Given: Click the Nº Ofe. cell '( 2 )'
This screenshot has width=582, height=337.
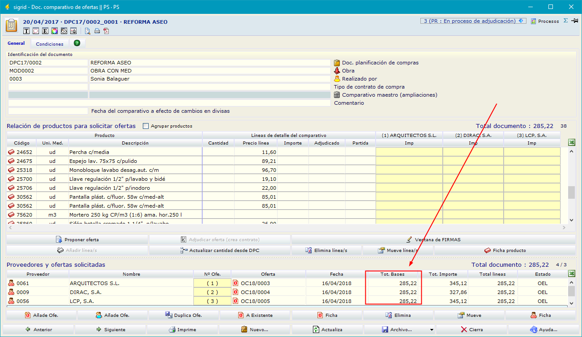Looking at the screenshot, I should tap(212, 292).
